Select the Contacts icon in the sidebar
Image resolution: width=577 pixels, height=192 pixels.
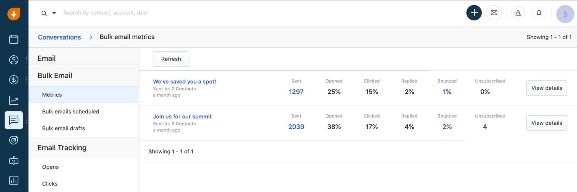tap(14, 60)
